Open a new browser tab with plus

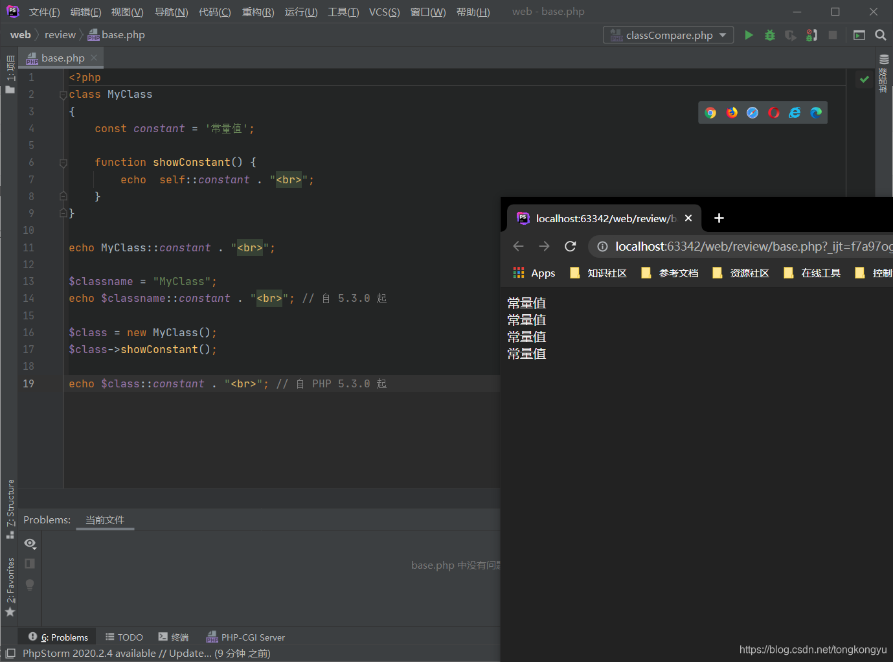point(719,218)
